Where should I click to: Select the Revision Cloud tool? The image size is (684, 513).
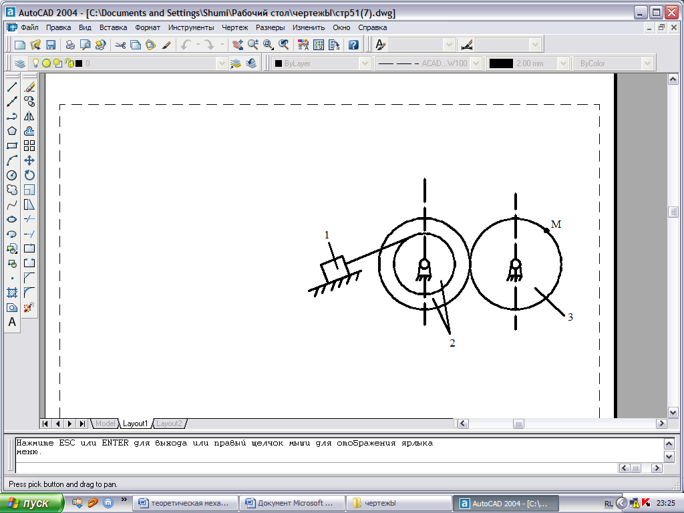tap(12, 190)
